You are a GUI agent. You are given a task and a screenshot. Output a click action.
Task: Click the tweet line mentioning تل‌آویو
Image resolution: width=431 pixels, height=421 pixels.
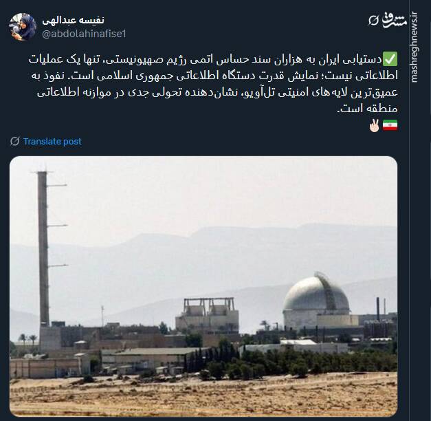pos(217,92)
